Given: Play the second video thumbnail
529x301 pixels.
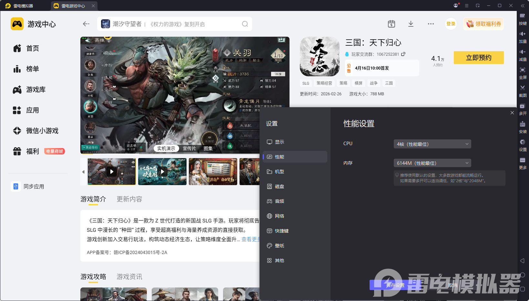Looking at the screenshot, I should click(x=162, y=172).
